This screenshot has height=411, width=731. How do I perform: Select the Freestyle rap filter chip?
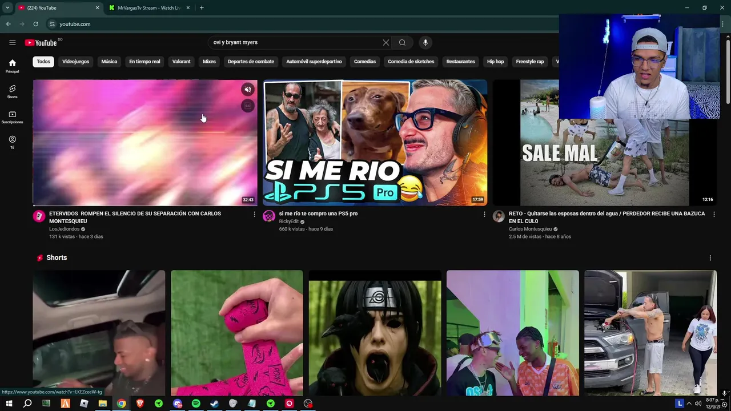(x=530, y=62)
